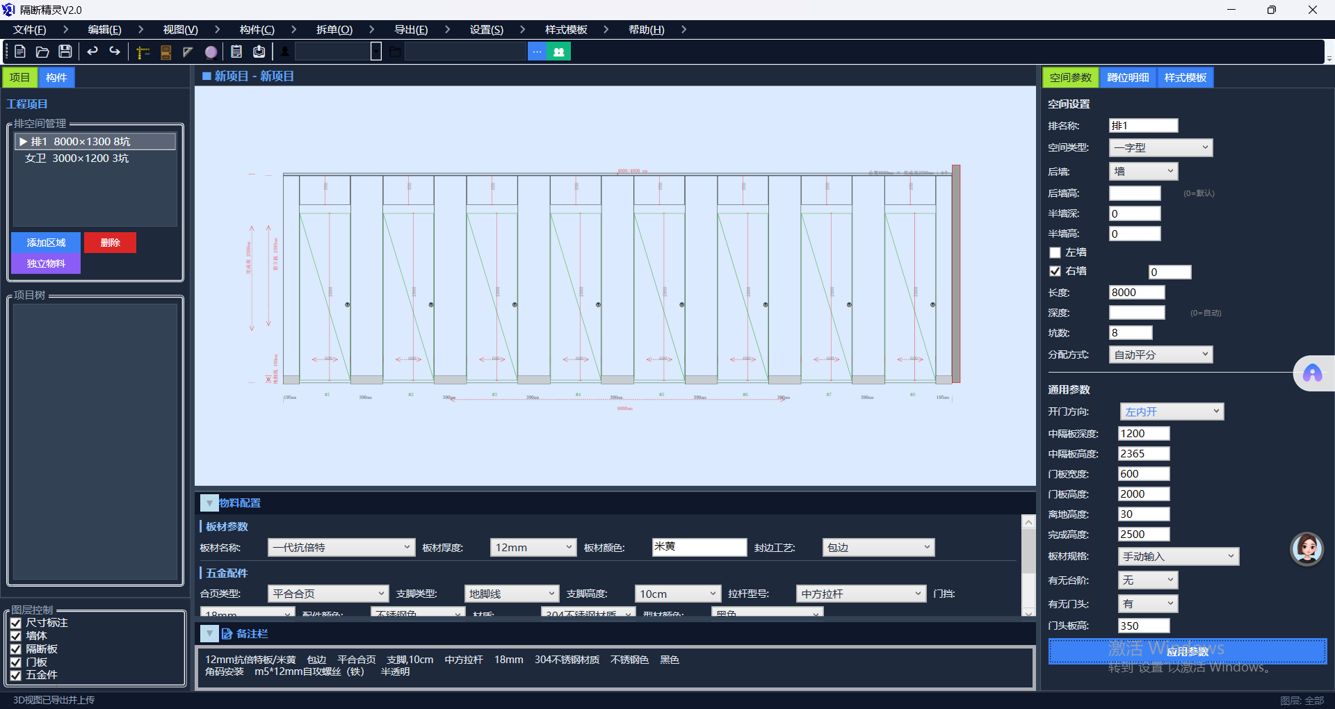
Task: Click the blue ellipsis browse button
Action: click(537, 51)
